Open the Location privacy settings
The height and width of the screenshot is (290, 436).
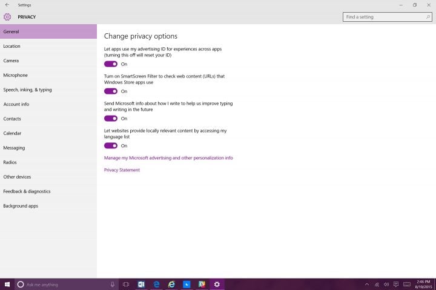[x=48, y=46]
